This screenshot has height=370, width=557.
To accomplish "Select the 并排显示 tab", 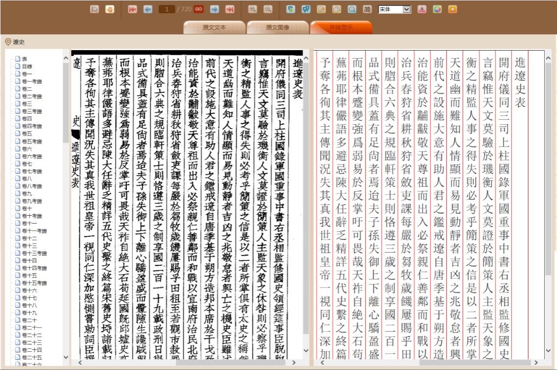I will pyautogui.click(x=341, y=28).
